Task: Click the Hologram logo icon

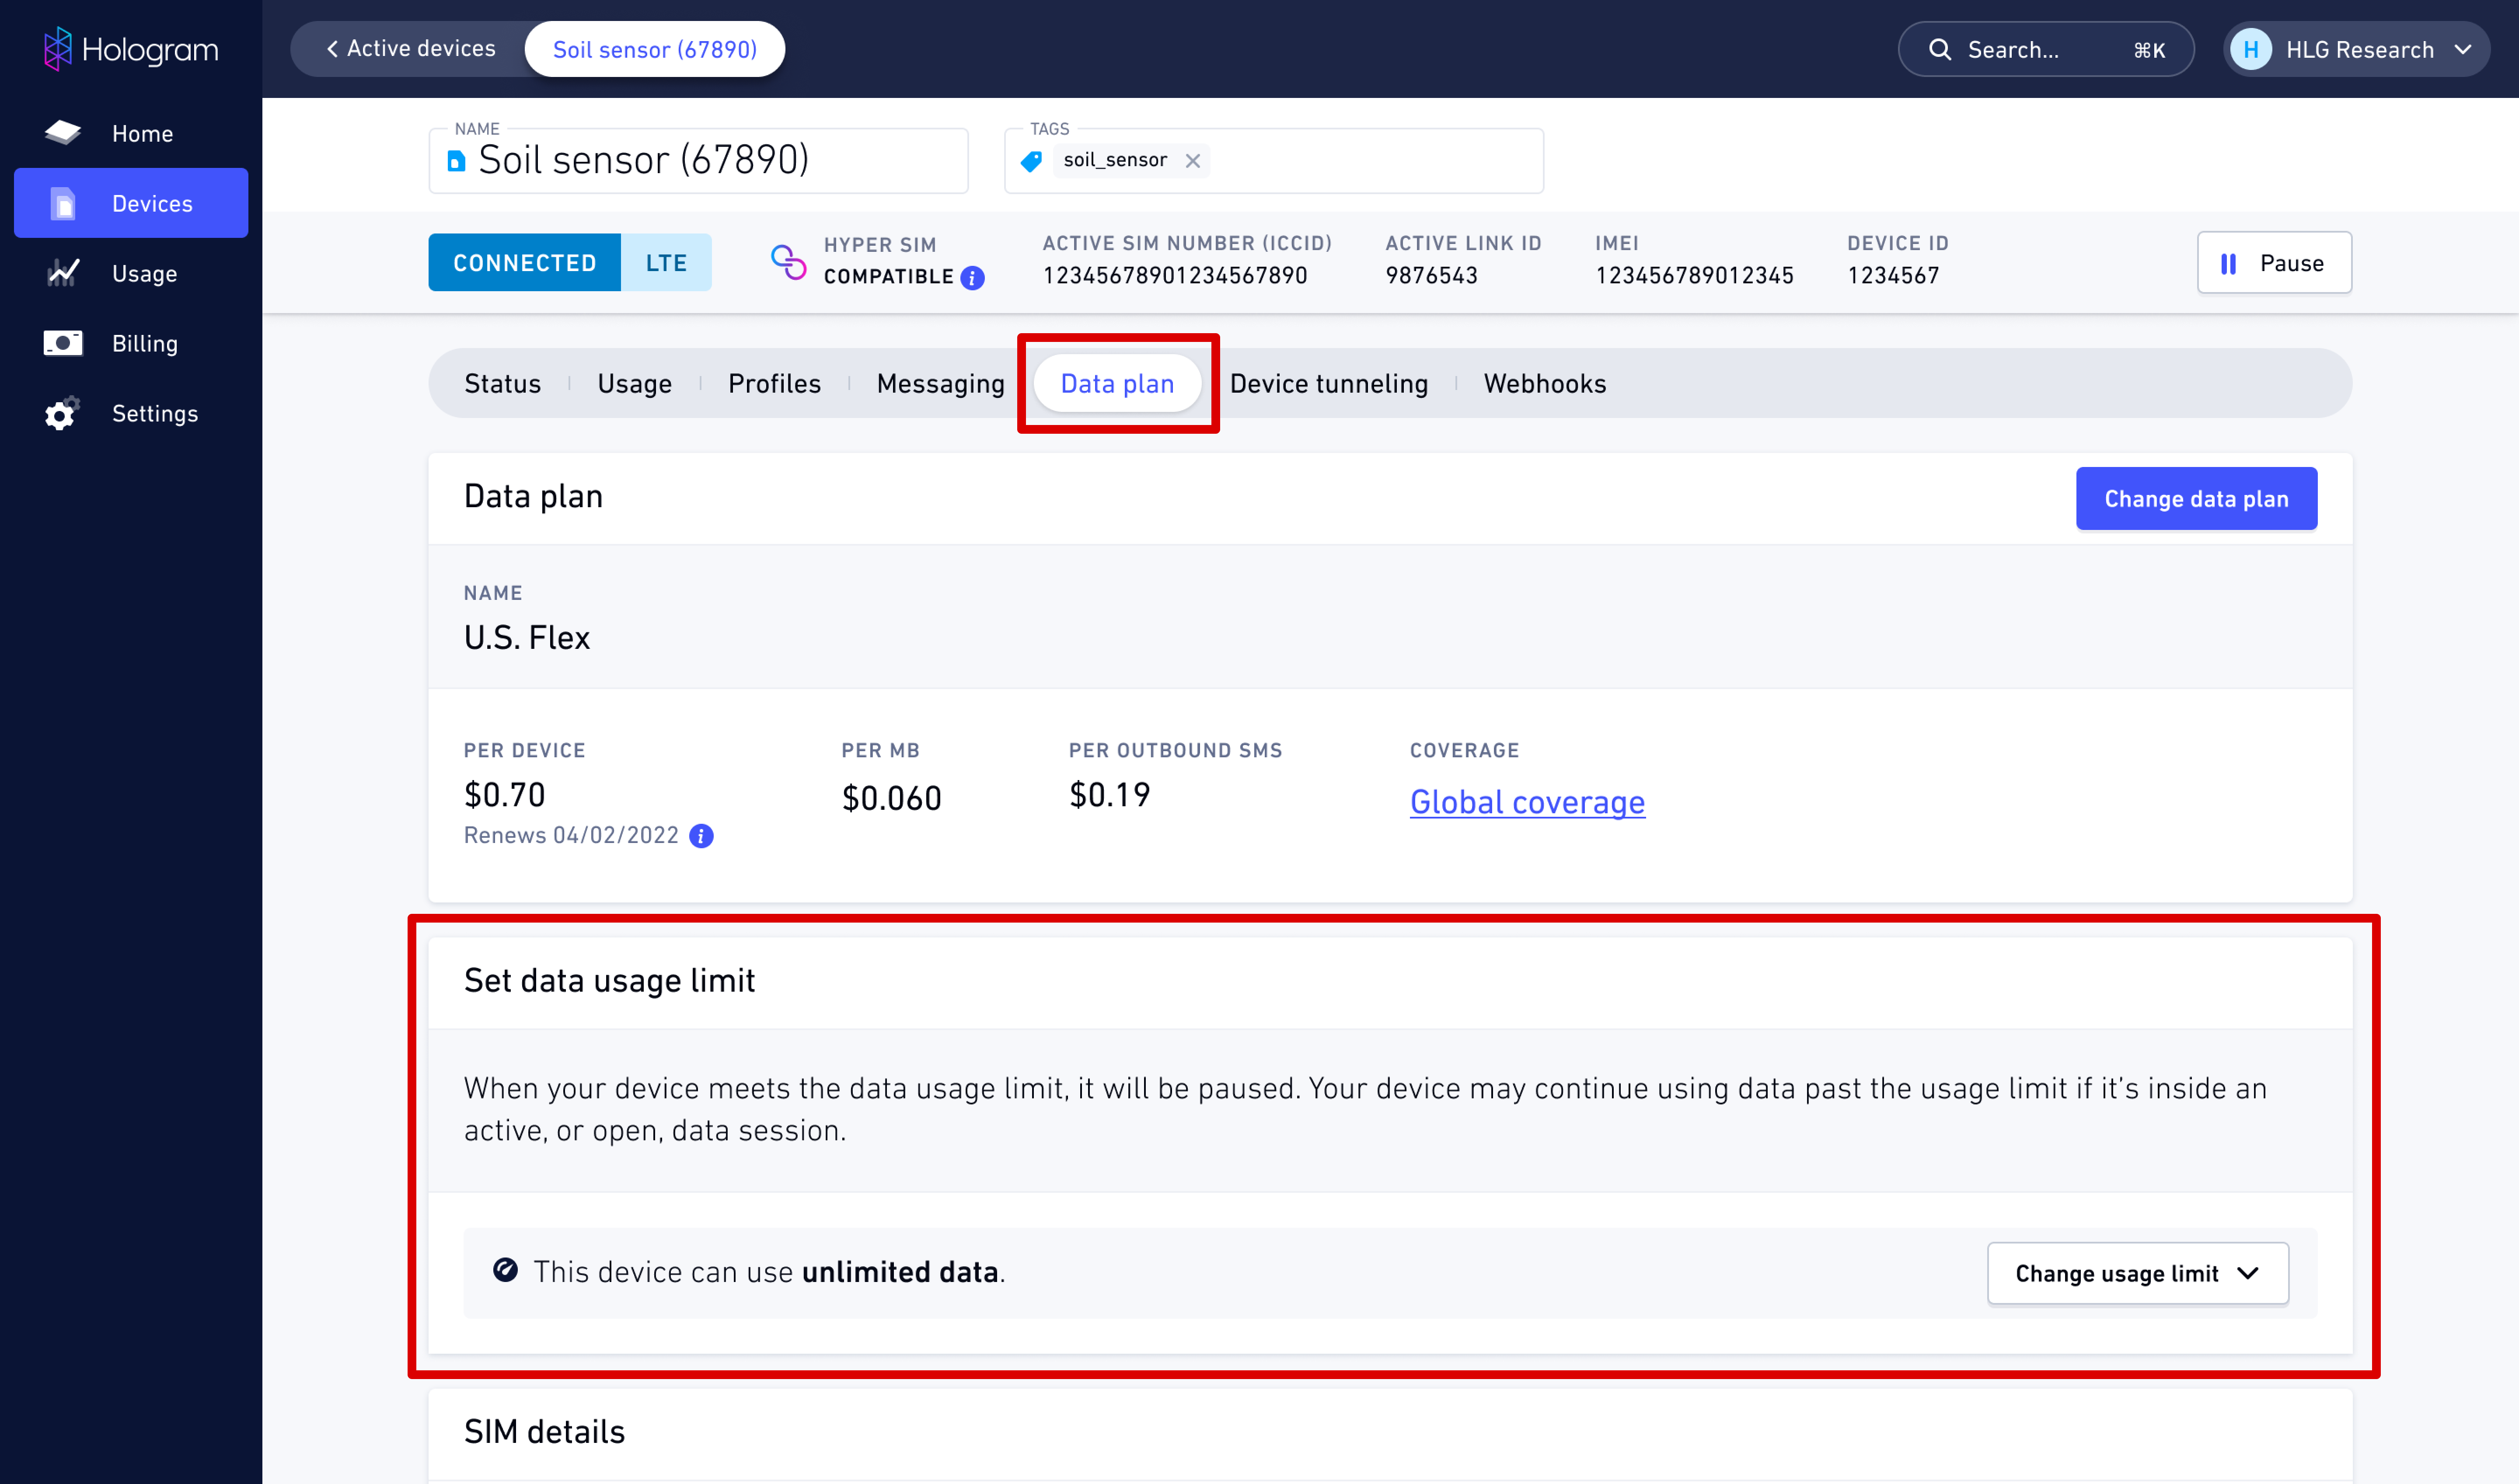Action: click(58, 49)
